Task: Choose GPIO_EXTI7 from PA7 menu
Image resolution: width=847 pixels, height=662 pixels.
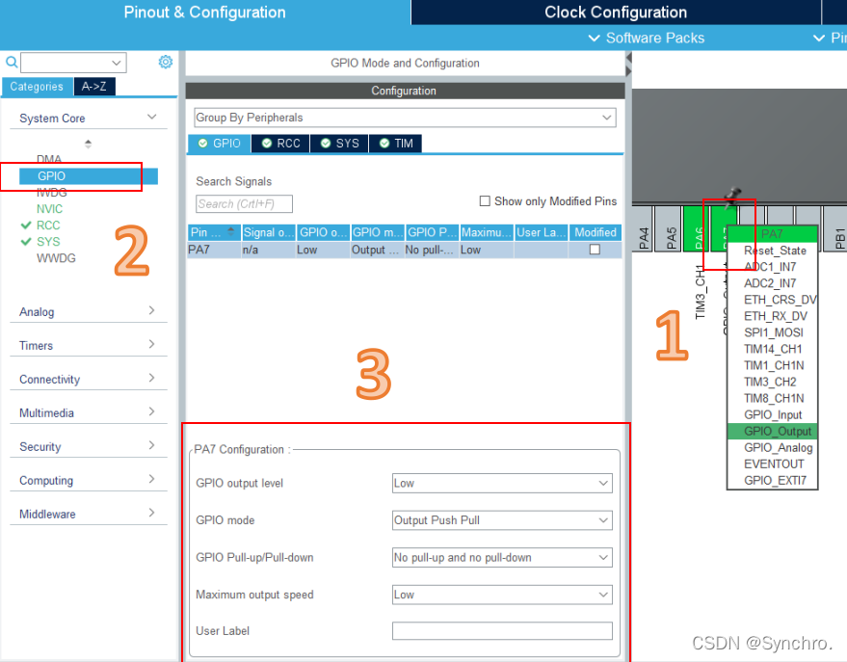Action: pyautogui.click(x=773, y=481)
